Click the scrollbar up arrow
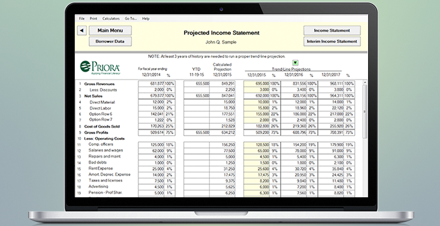440x226 pixels. click(365, 83)
